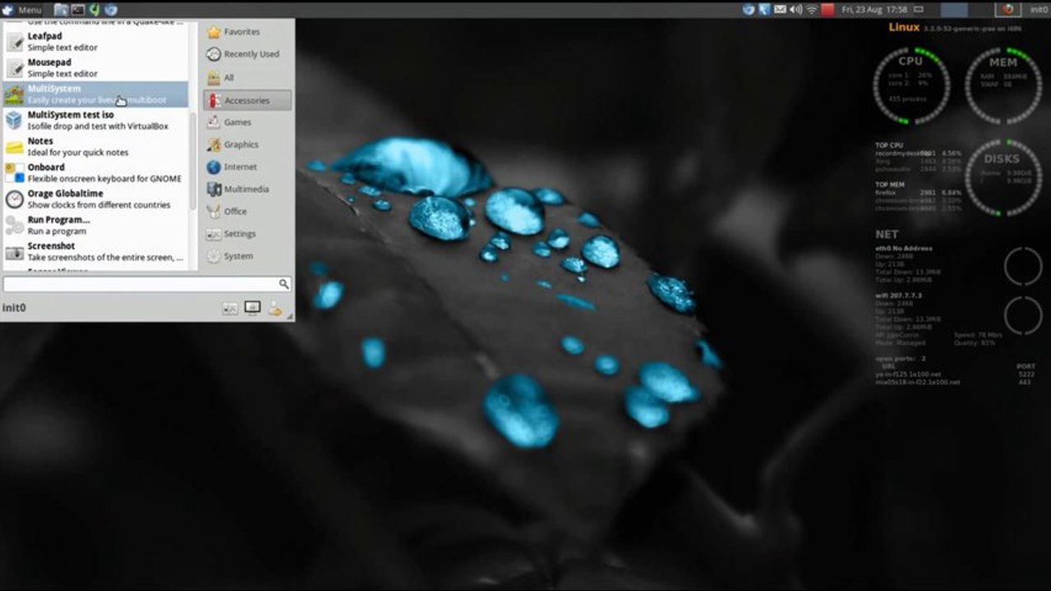The width and height of the screenshot is (1051, 591).
Task: Click the log out icon in menu
Action: point(274,308)
